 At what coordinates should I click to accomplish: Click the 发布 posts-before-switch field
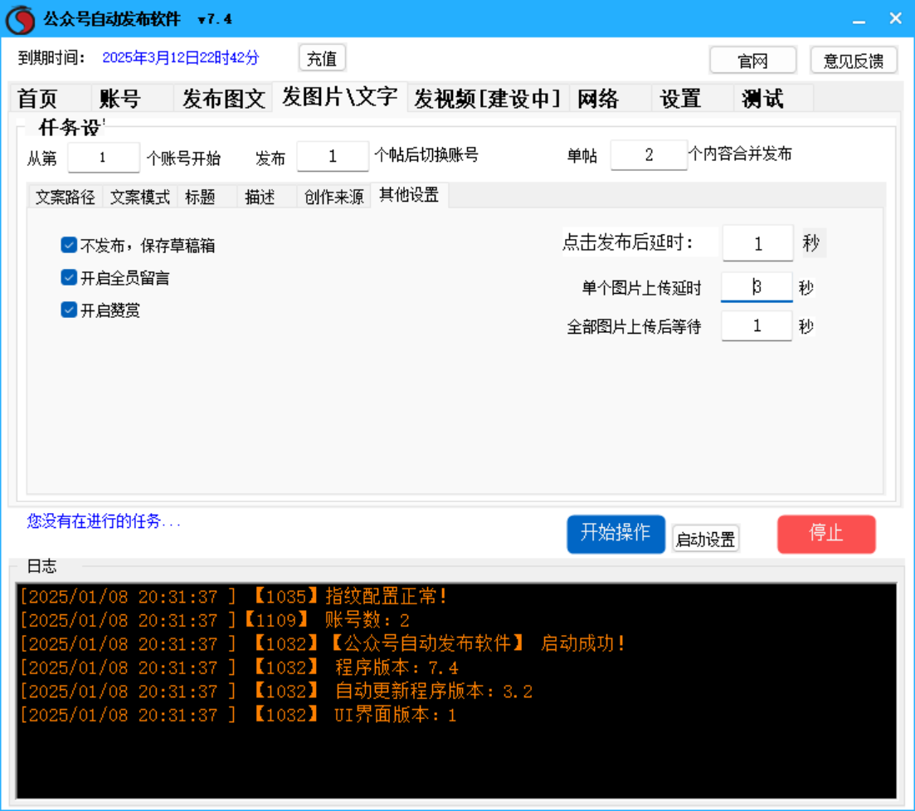click(x=333, y=156)
